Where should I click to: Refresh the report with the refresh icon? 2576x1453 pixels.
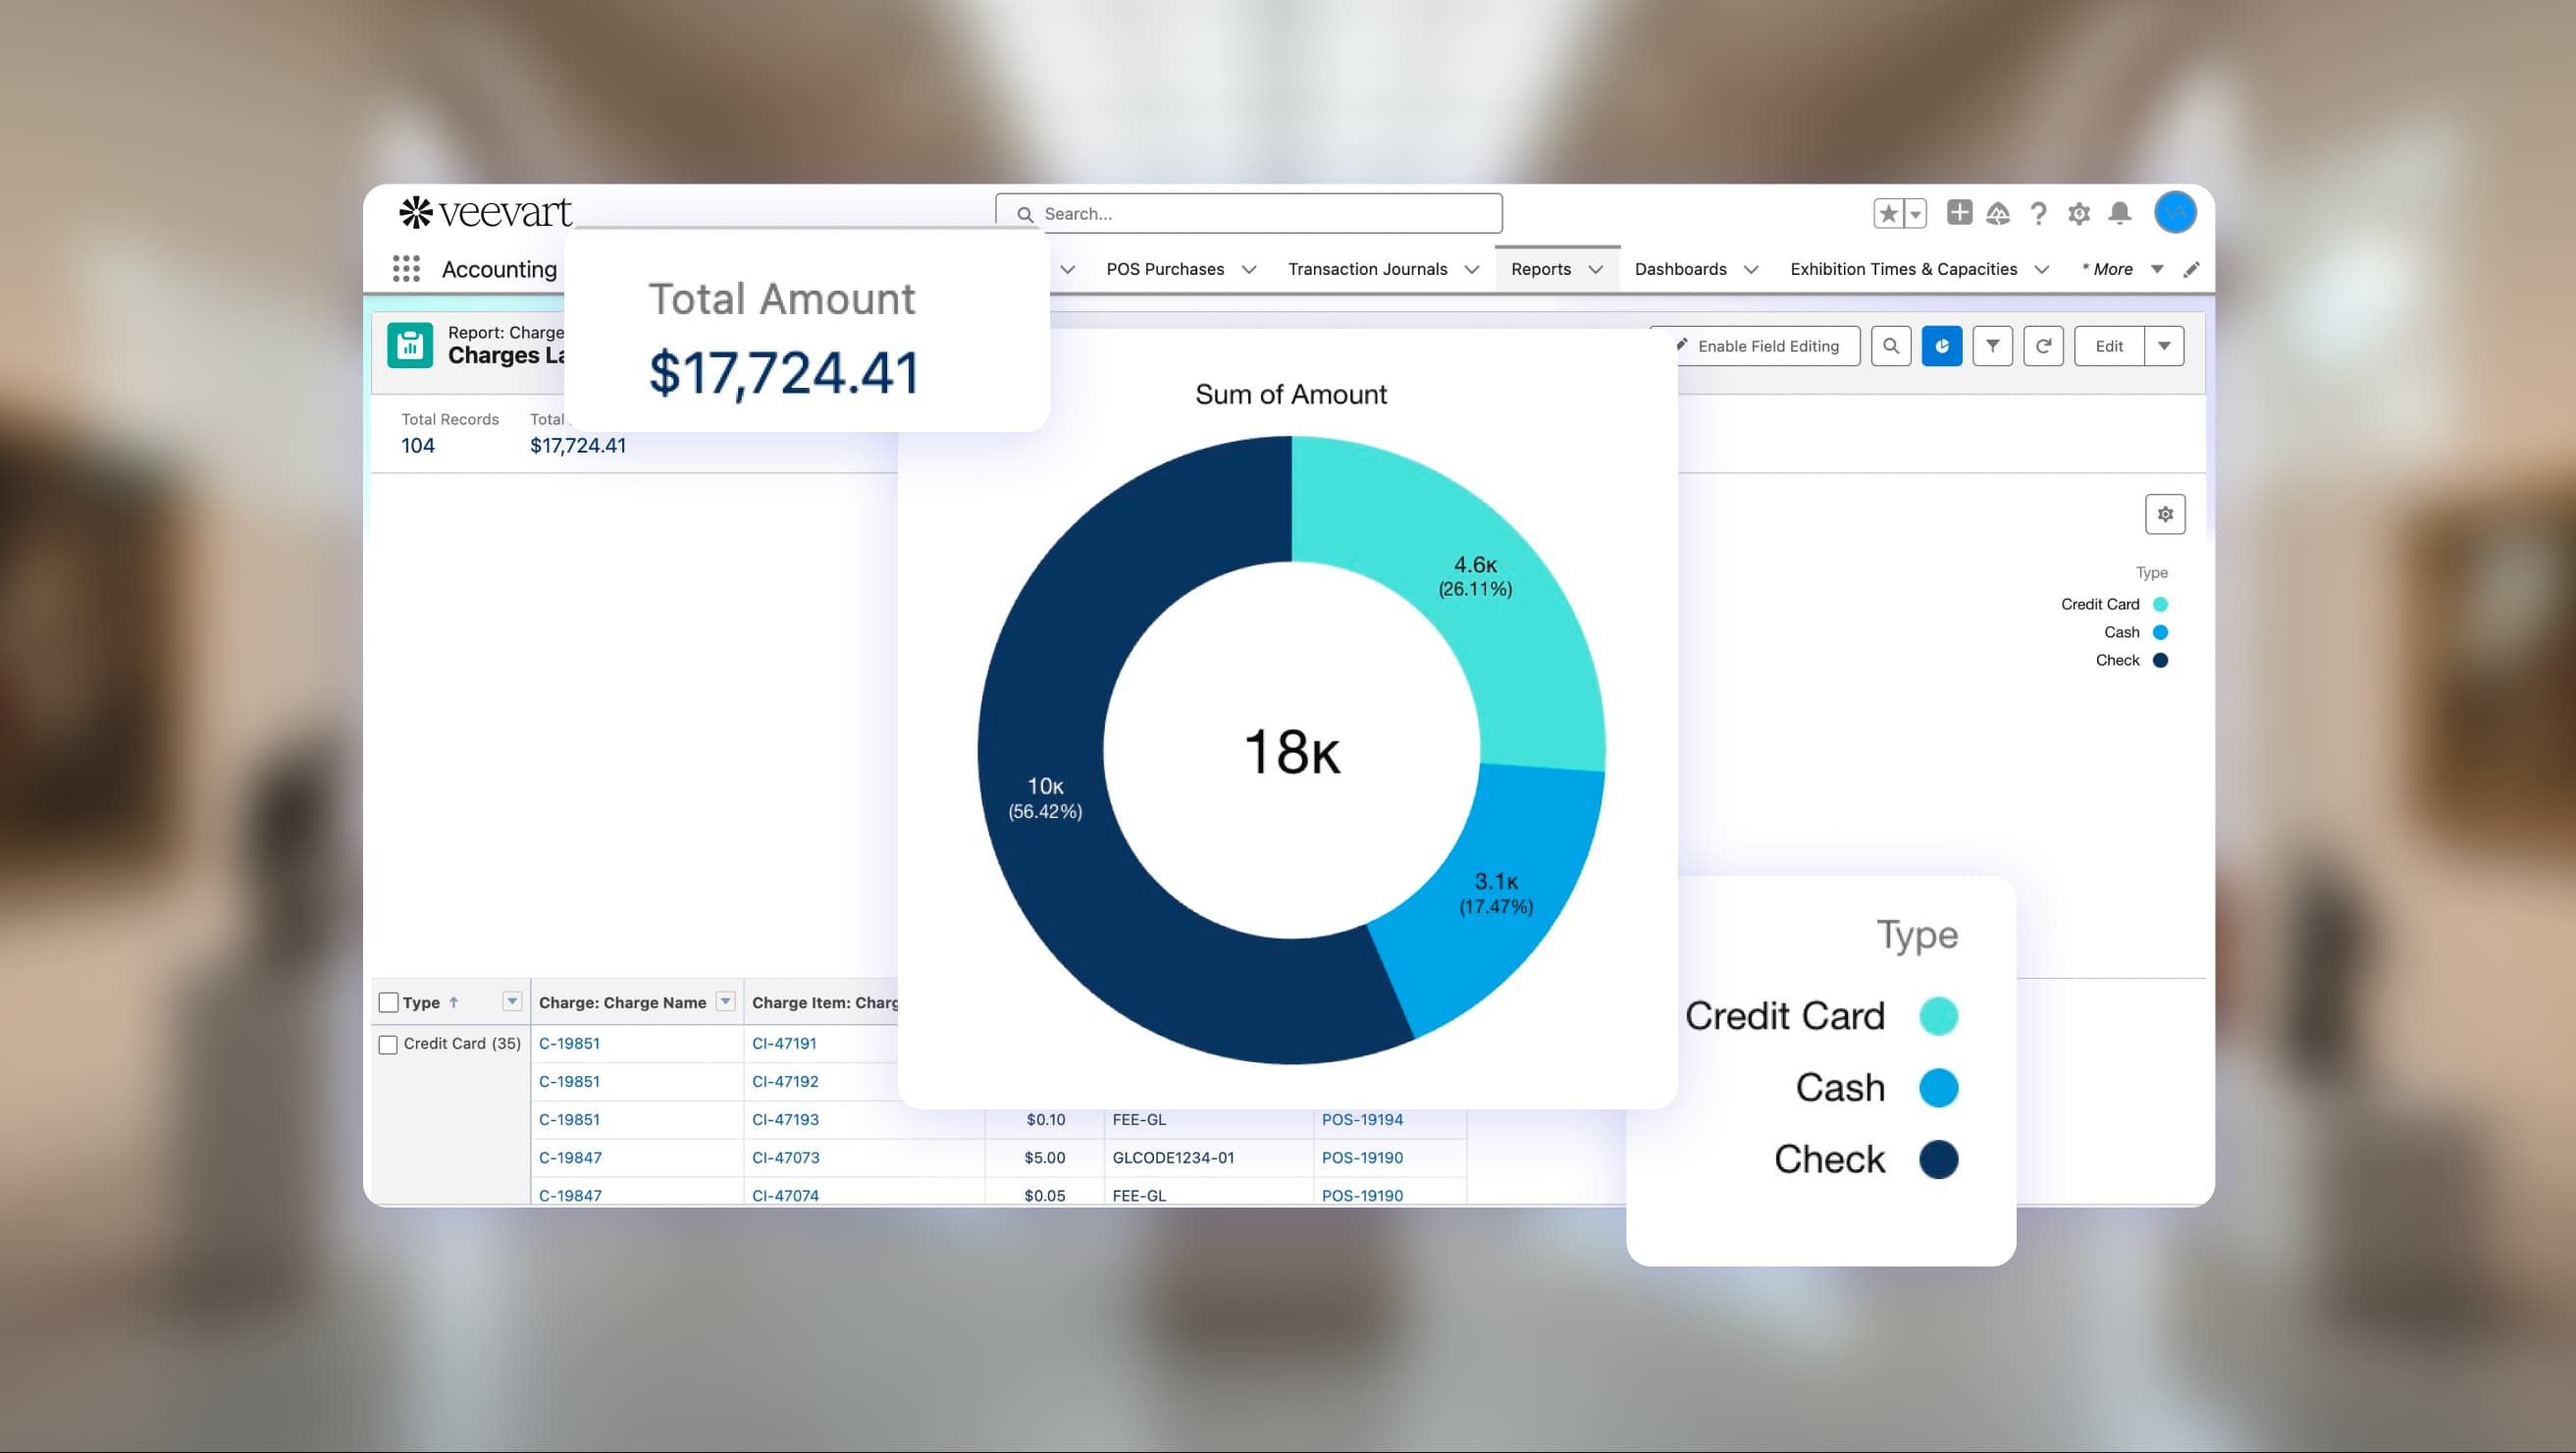[x=2044, y=346]
